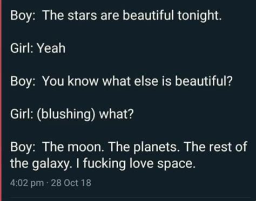
Task: Click the 'The moon.' phrase
Action: point(73,147)
